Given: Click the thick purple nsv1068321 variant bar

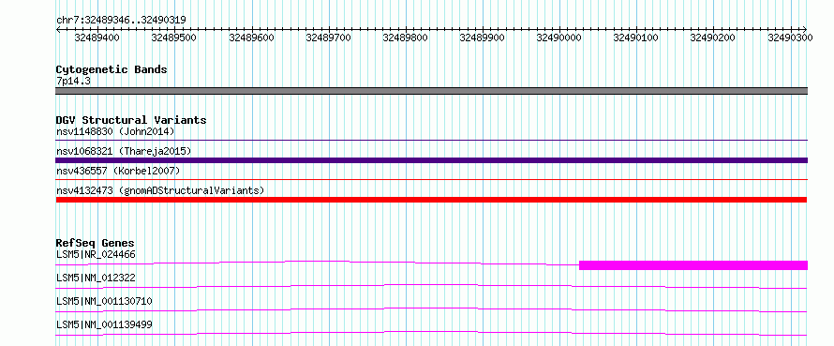Looking at the screenshot, I should pos(431,160).
